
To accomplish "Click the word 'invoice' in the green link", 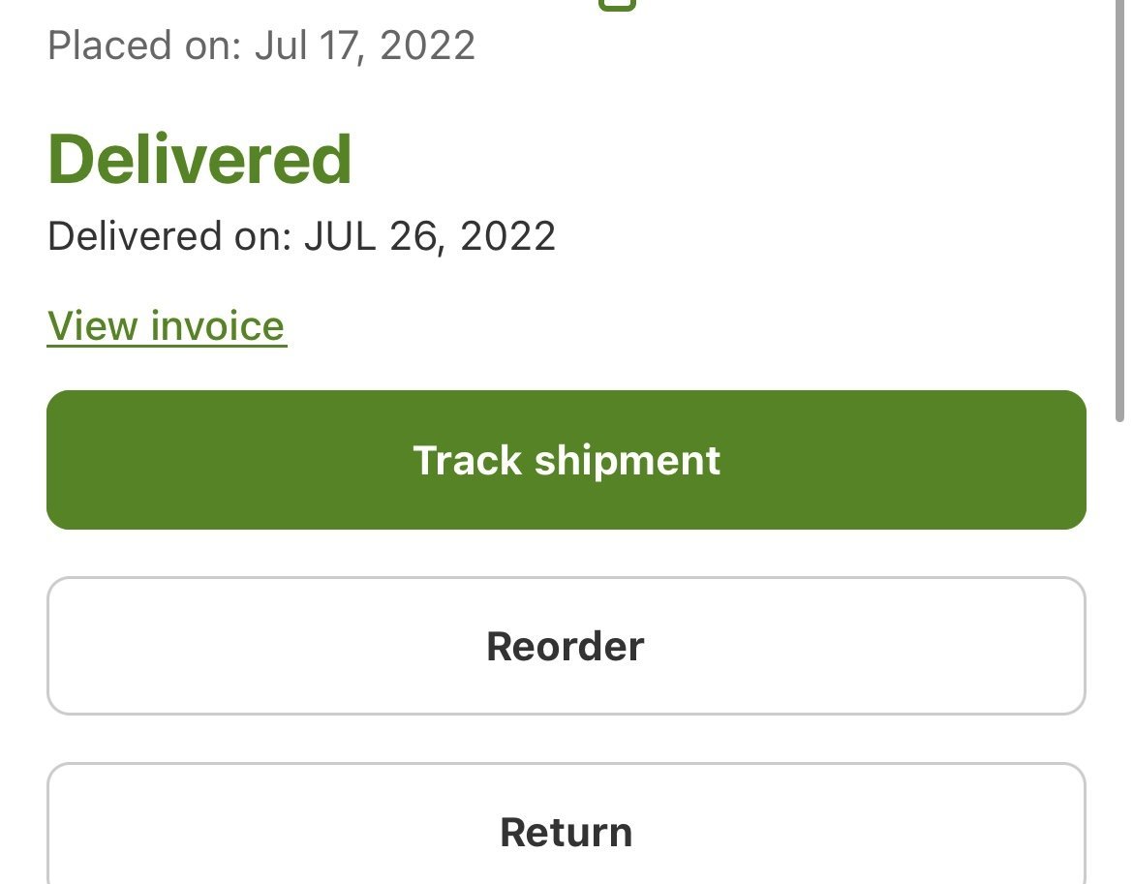I will pyautogui.click(x=217, y=326).
